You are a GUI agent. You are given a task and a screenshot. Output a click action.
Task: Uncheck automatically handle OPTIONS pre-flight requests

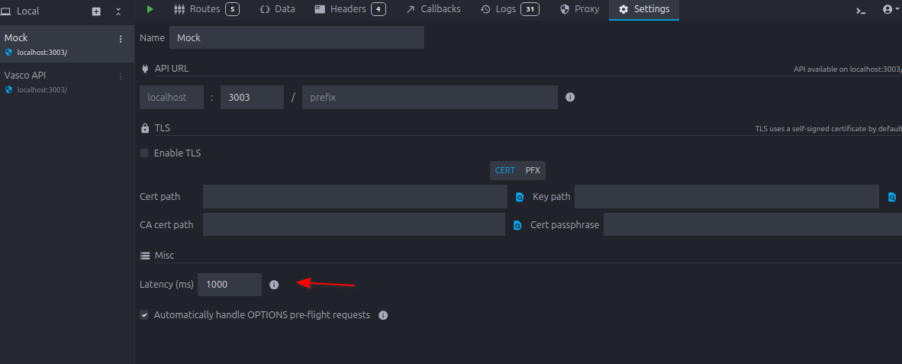[x=144, y=314]
